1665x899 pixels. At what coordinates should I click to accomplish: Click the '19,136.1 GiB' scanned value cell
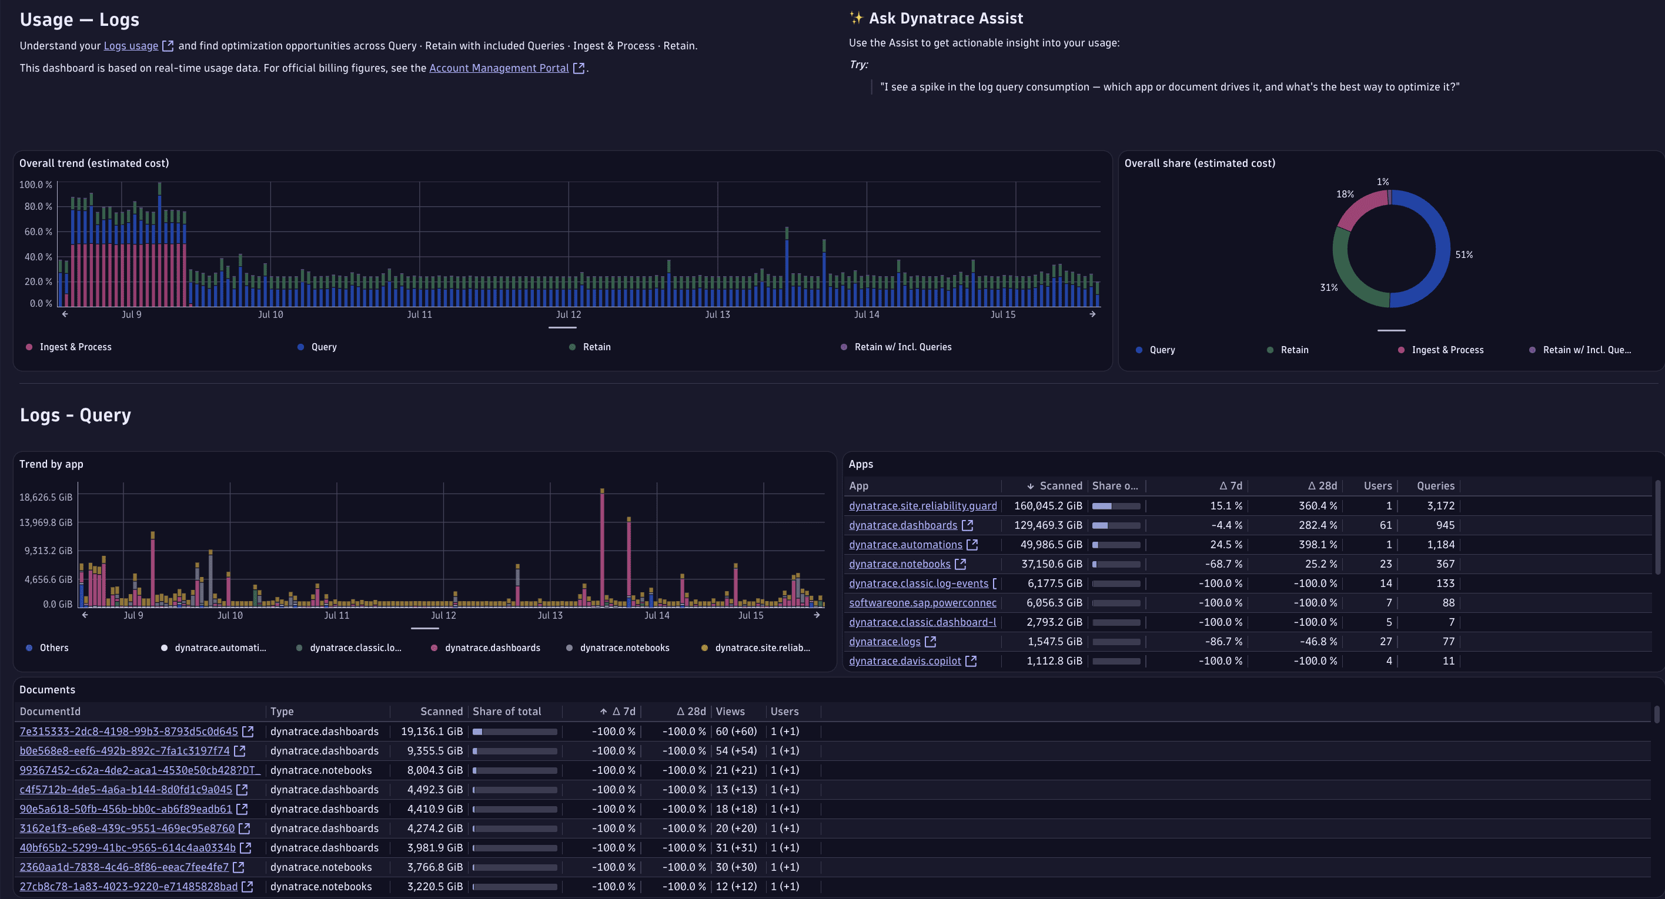pyautogui.click(x=432, y=731)
